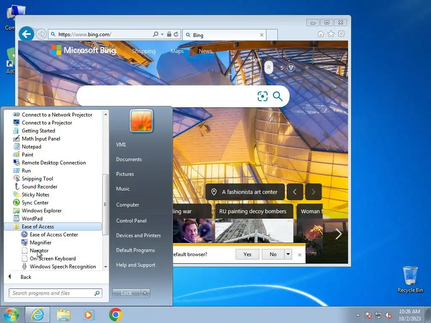Click the programs list scroll down arrow
This screenshot has height=323, width=431.
(106, 267)
